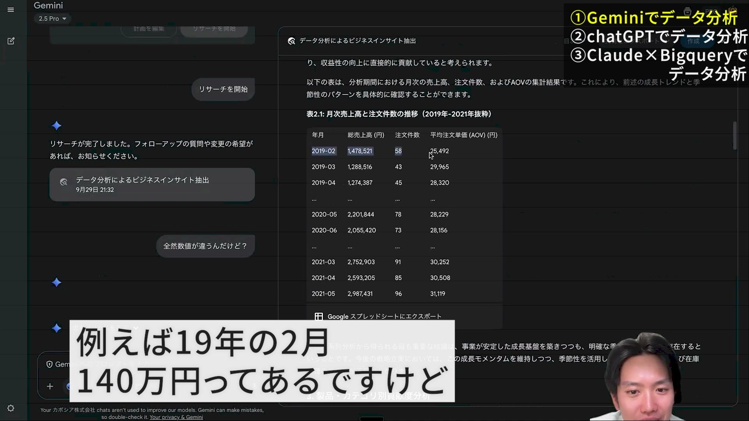Click the report card's research icon
This screenshot has width=749, height=421.
click(64, 182)
